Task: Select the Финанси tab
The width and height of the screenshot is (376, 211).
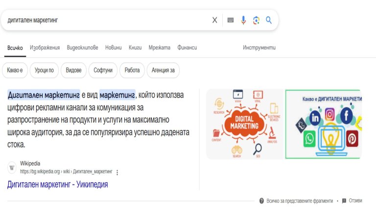Action: [187, 47]
